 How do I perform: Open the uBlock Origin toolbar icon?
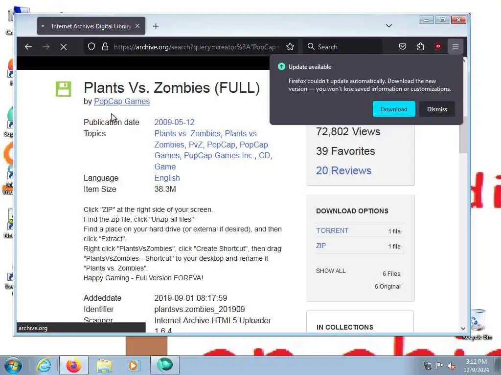pyautogui.click(x=438, y=46)
